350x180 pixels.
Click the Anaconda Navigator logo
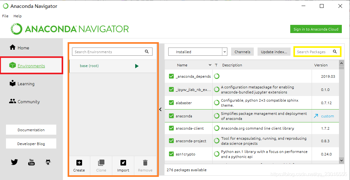[x=69, y=29]
